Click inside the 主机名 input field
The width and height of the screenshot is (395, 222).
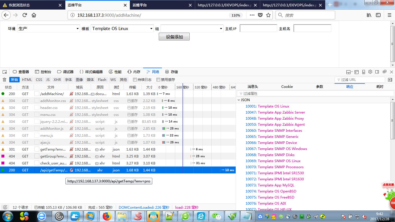[312, 28]
